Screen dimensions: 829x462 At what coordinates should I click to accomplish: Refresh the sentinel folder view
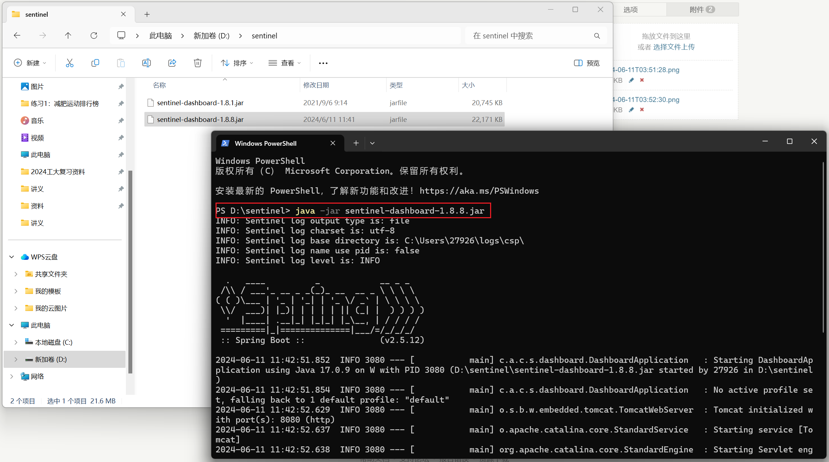pos(94,36)
